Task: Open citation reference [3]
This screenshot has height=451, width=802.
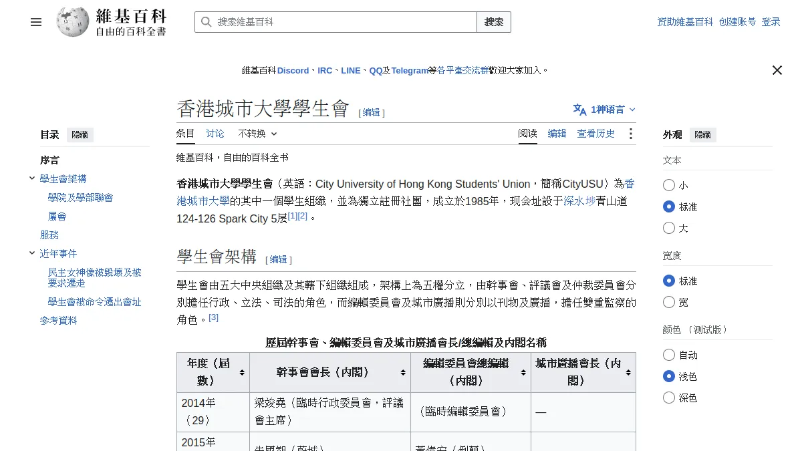Action: 214,317
